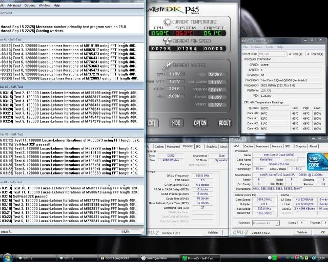This screenshot has width=328, height=262.
Task: Click CPU voltage value 1.18V
Action: [175, 74]
